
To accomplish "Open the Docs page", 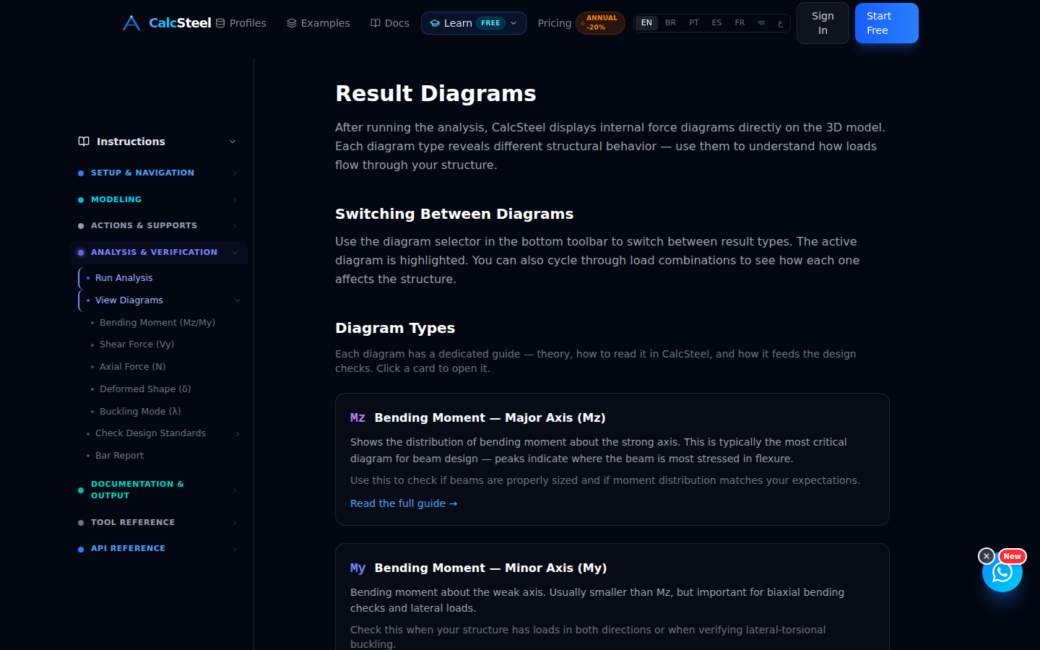I will 390,23.
